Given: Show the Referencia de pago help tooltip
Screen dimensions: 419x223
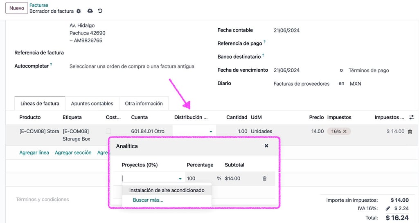Looking at the screenshot, I should (x=264, y=42).
